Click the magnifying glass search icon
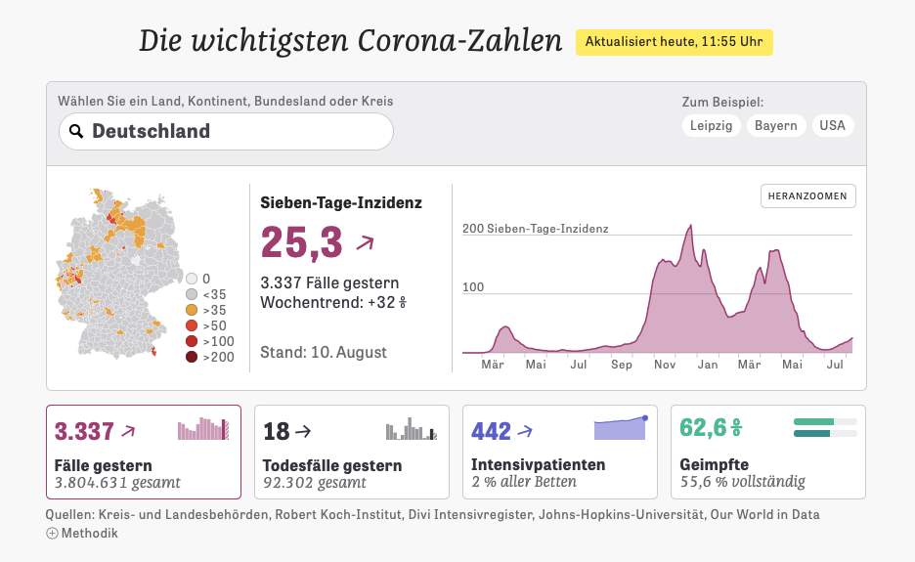The image size is (915, 562). point(76,131)
